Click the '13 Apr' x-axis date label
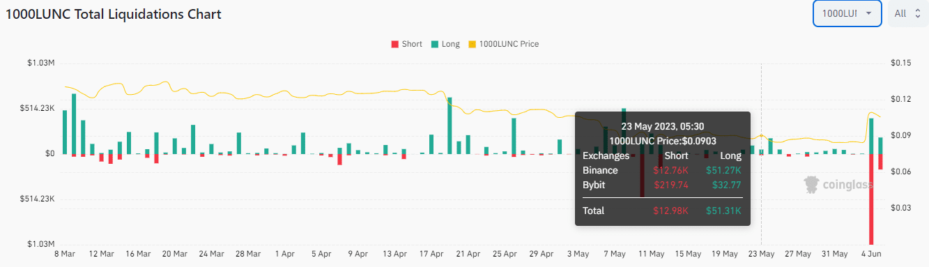This screenshot has height=267, width=929. point(394,254)
